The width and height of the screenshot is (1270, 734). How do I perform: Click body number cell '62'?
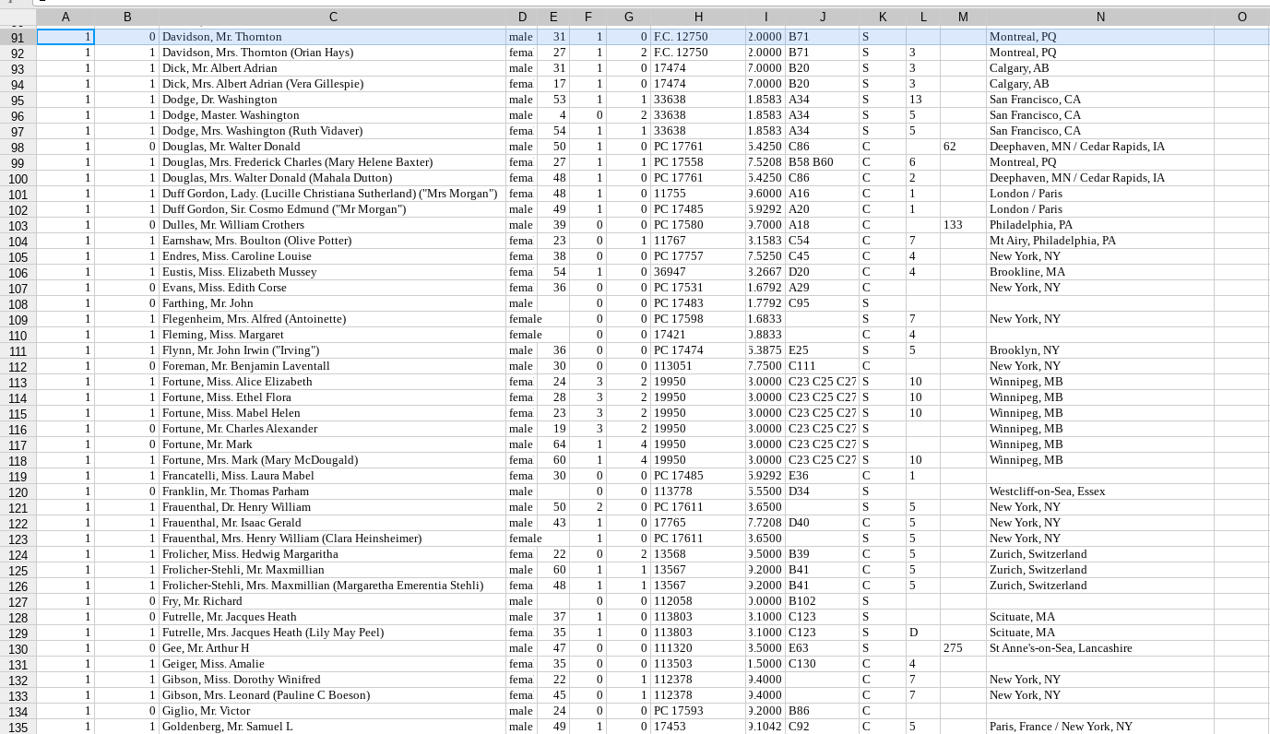963,147
